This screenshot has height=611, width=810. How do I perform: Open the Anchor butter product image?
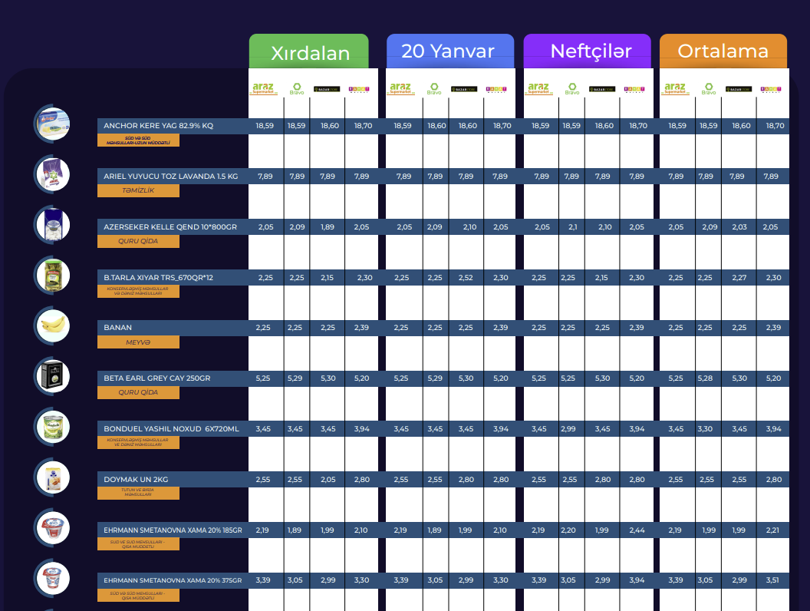point(52,124)
